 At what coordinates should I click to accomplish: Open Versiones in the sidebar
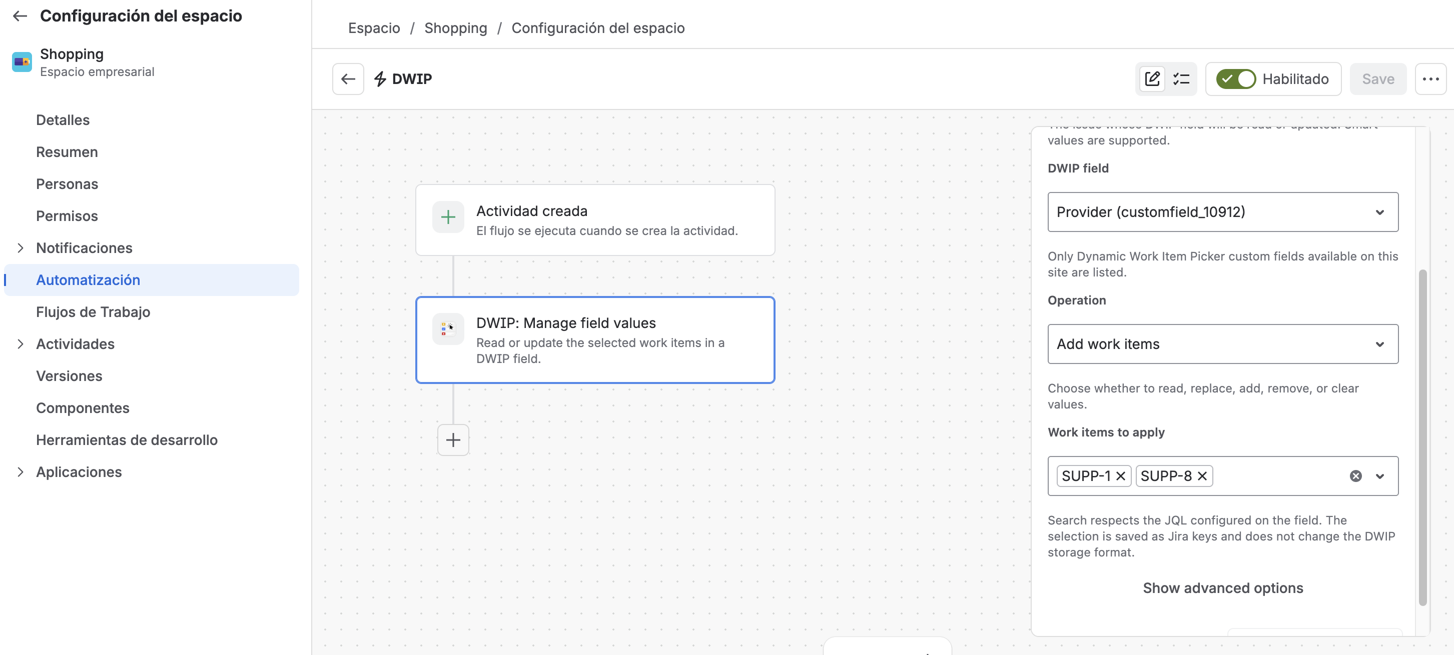coord(69,376)
